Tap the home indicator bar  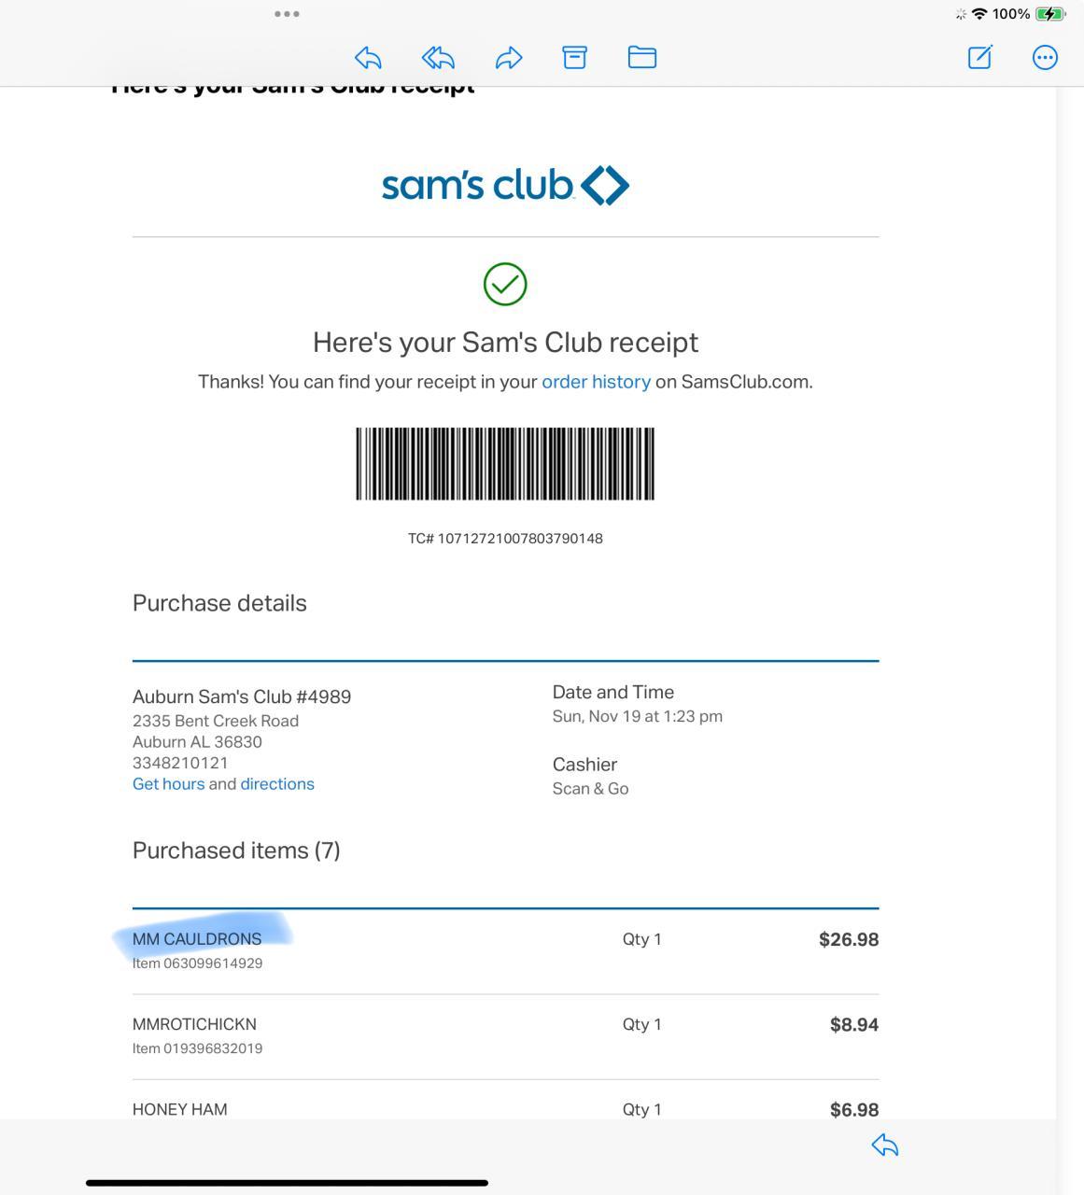pyautogui.click(x=287, y=1183)
